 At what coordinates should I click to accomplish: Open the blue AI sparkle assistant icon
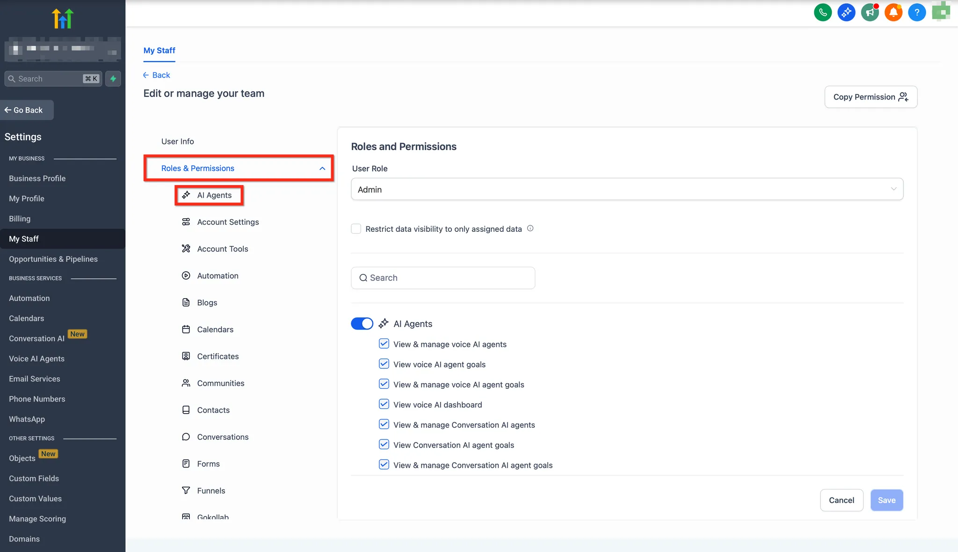(x=846, y=13)
